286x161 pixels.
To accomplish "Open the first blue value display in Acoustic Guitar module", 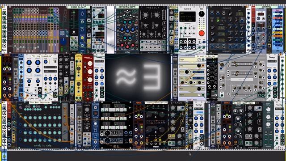I will pyautogui.click(x=198, y=72).
